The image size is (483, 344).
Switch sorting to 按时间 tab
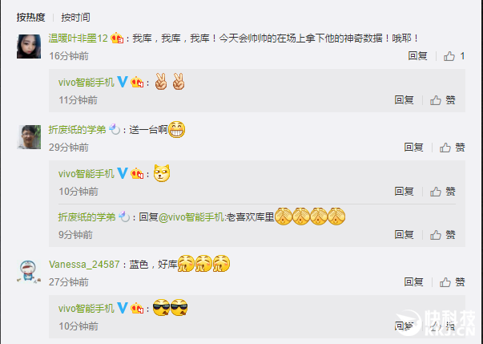pyautogui.click(x=75, y=18)
